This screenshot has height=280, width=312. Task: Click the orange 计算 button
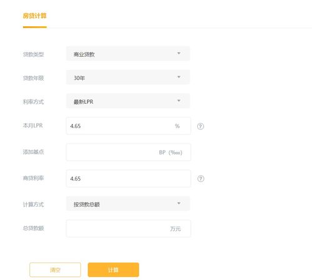[114, 270]
